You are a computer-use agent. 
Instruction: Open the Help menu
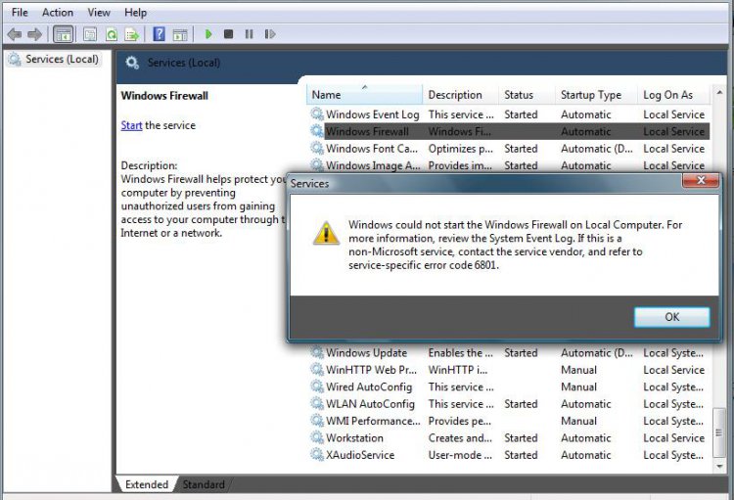pos(135,12)
